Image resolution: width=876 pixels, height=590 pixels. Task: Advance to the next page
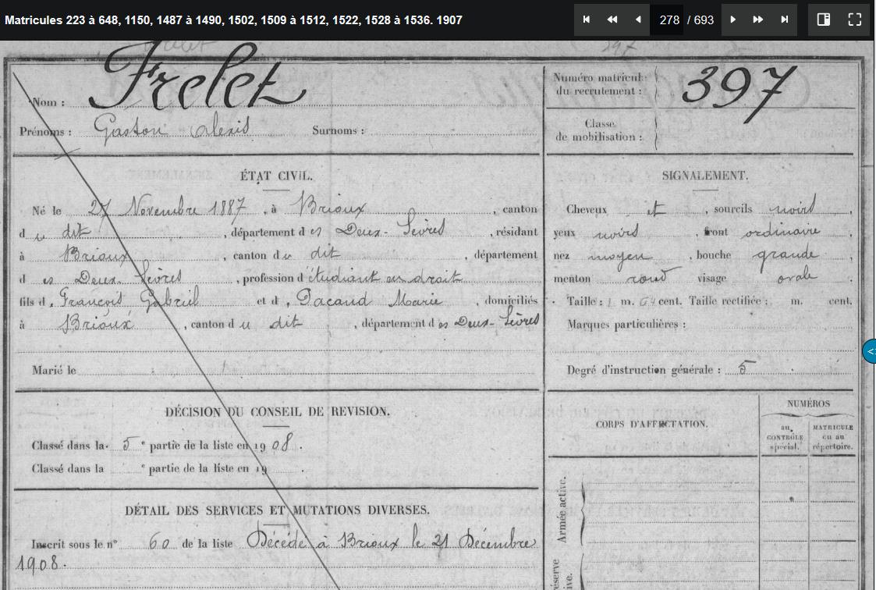tap(732, 20)
